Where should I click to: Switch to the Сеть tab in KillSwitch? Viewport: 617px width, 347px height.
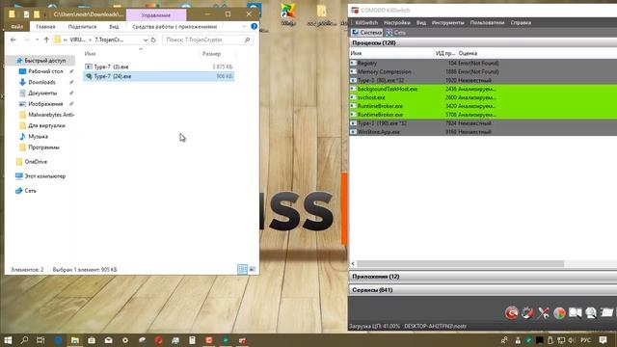[x=395, y=32]
